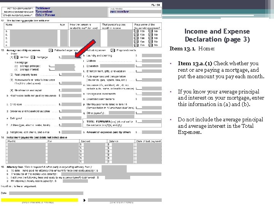
Task: Click the attorney signature field
Action: point(125,200)
